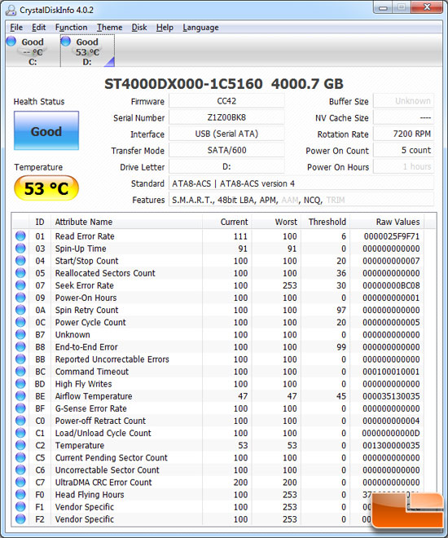Click the 53 °C temperature badge
448x538 pixels.
coord(46,188)
